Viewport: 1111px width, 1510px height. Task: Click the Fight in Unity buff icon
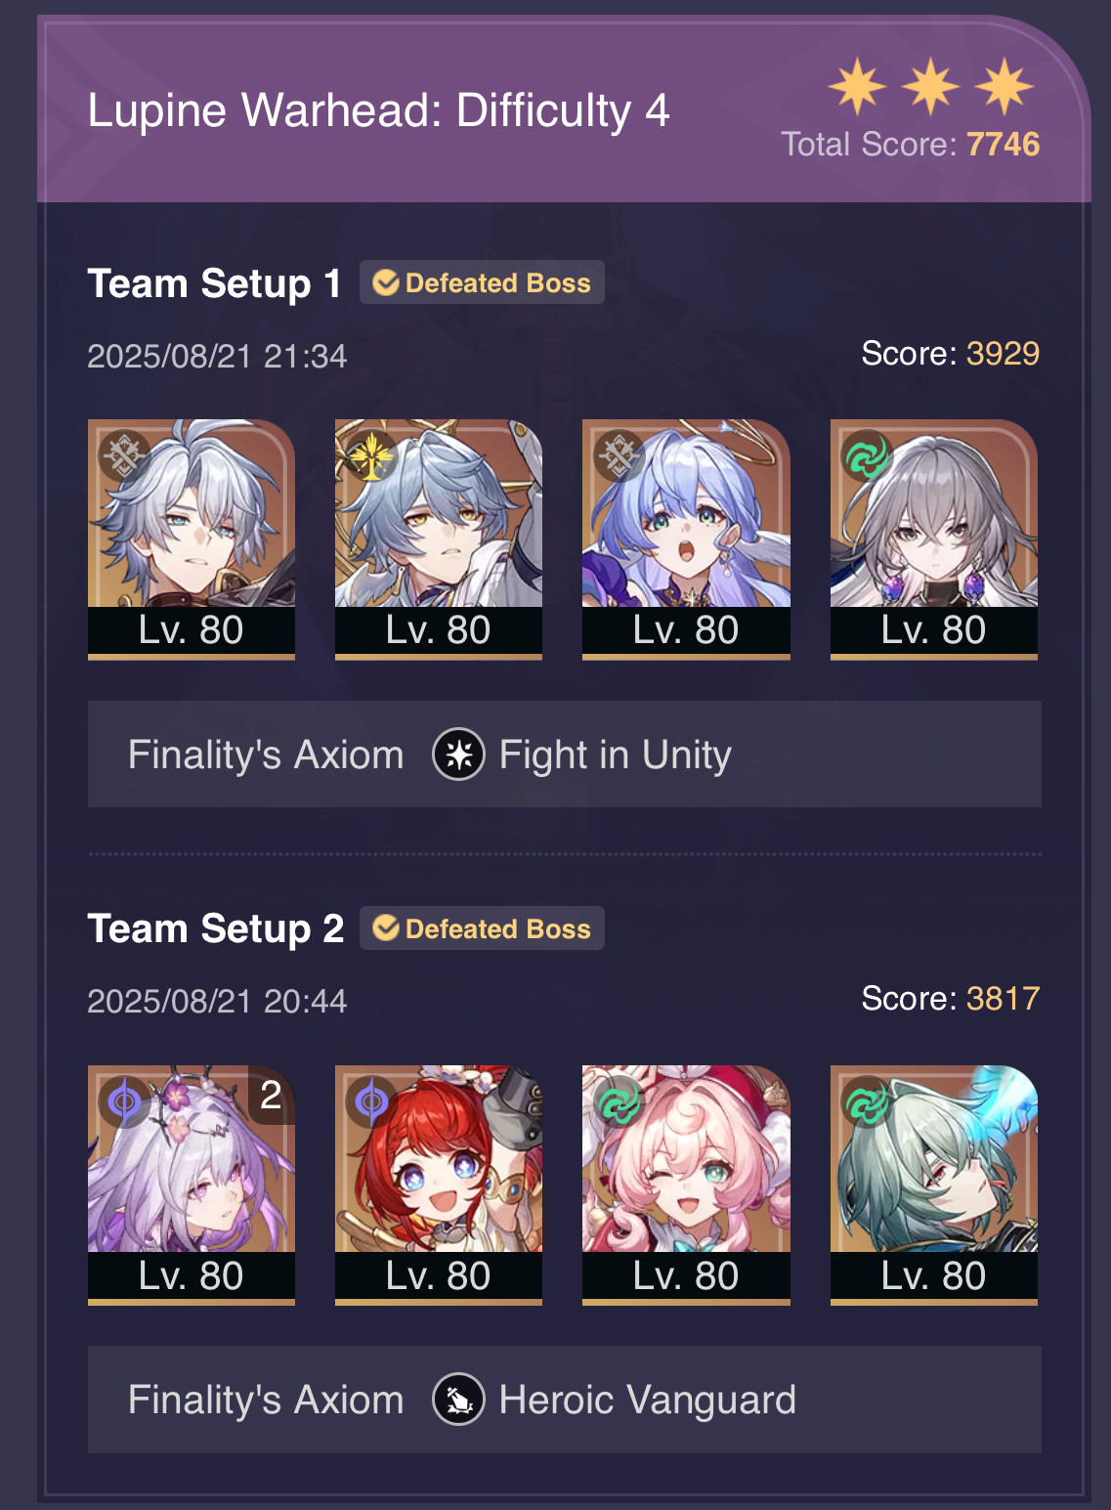coord(458,755)
